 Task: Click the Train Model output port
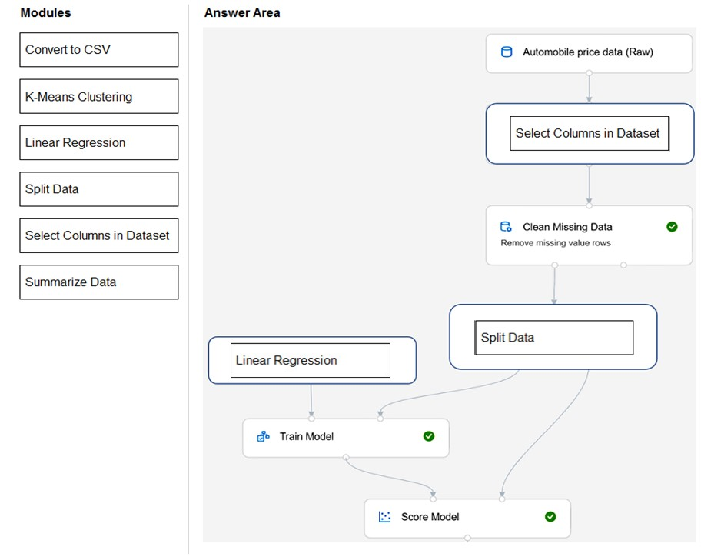tap(346, 458)
